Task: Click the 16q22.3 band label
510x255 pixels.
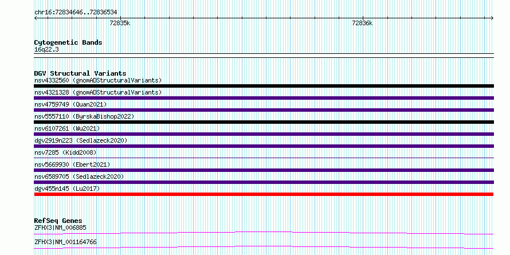Action: click(x=46, y=50)
